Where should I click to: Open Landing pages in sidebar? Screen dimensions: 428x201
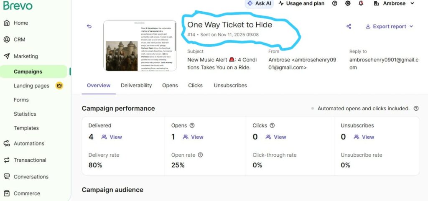pyautogui.click(x=31, y=86)
